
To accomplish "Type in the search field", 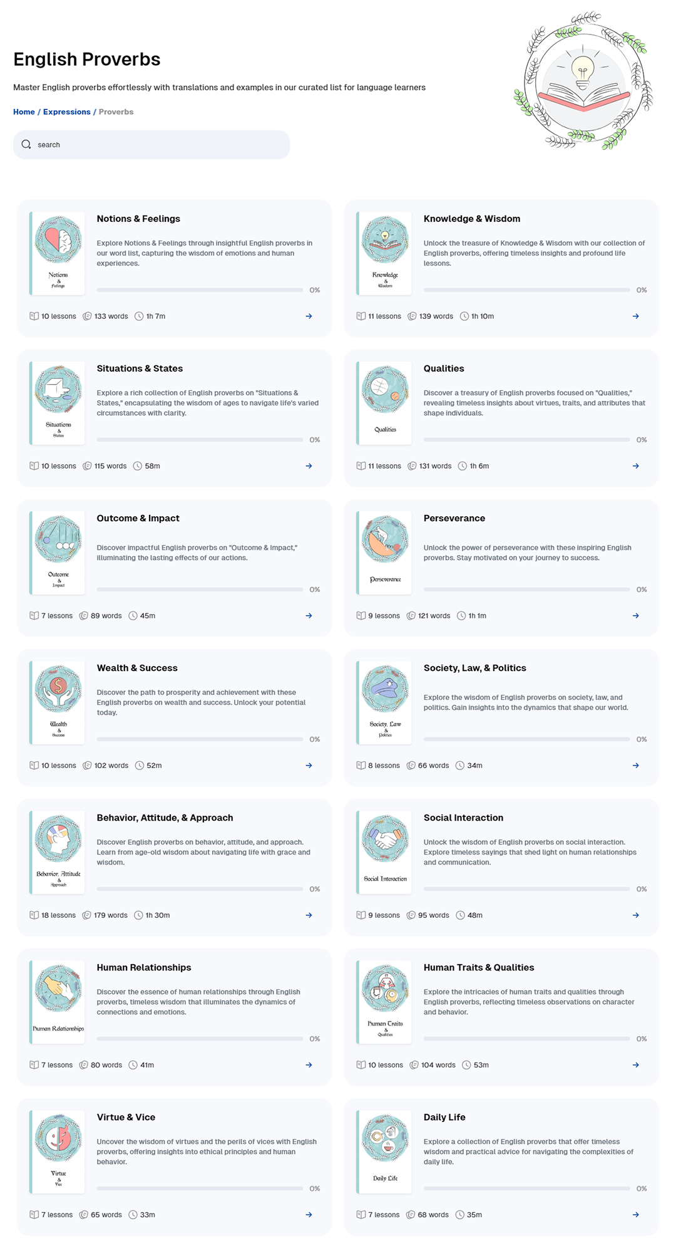I will click(x=156, y=145).
